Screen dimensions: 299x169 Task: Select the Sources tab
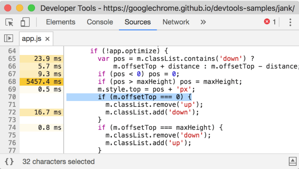pos(138,22)
